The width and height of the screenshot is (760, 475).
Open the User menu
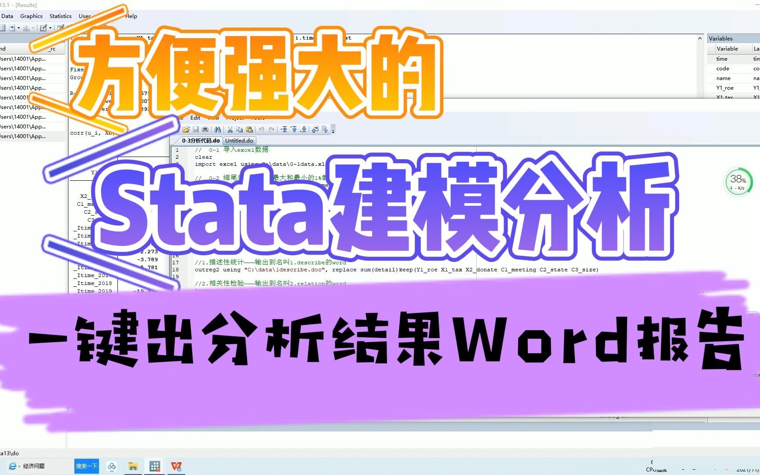(x=84, y=16)
